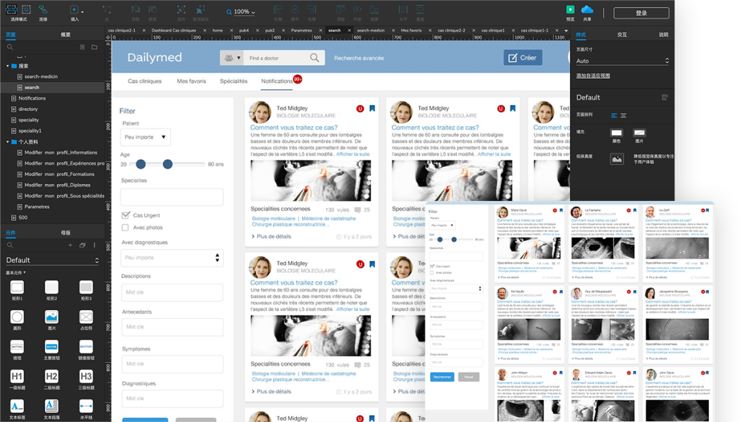741x422 pixels.
Task: Click the fill color (颜色) swatch
Action: (616, 132)
